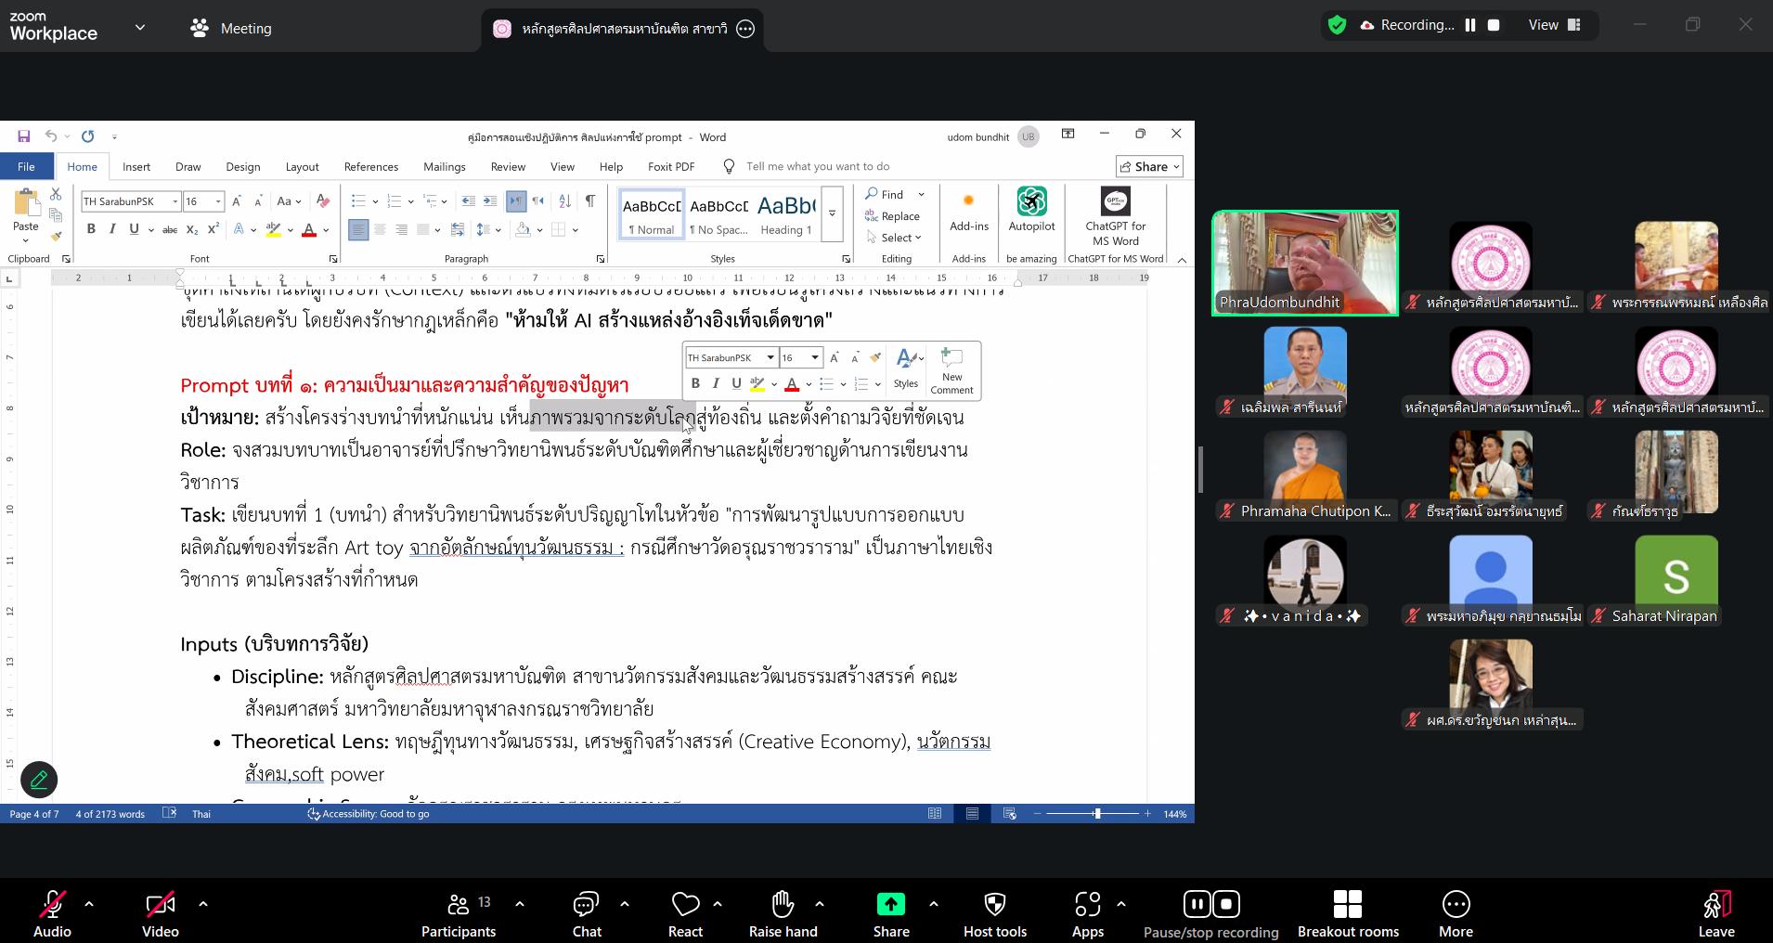This screenshot has height=943, width=1773.
Task: Click the green Share screen icon
Action: click(890, 905)
